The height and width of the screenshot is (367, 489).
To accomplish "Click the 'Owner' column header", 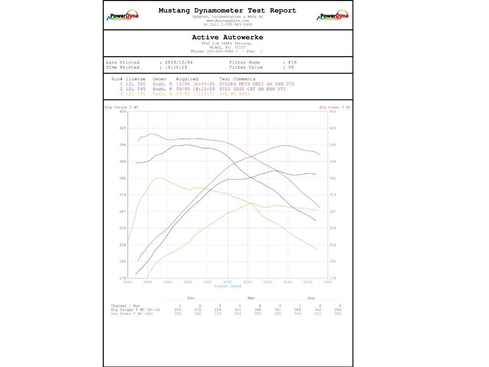I will pyautogui.click(x=160, y=79).
